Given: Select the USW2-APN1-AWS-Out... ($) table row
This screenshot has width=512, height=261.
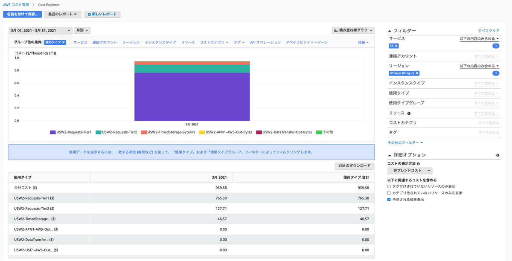Looking at the screenshot, I should [192, 229].
